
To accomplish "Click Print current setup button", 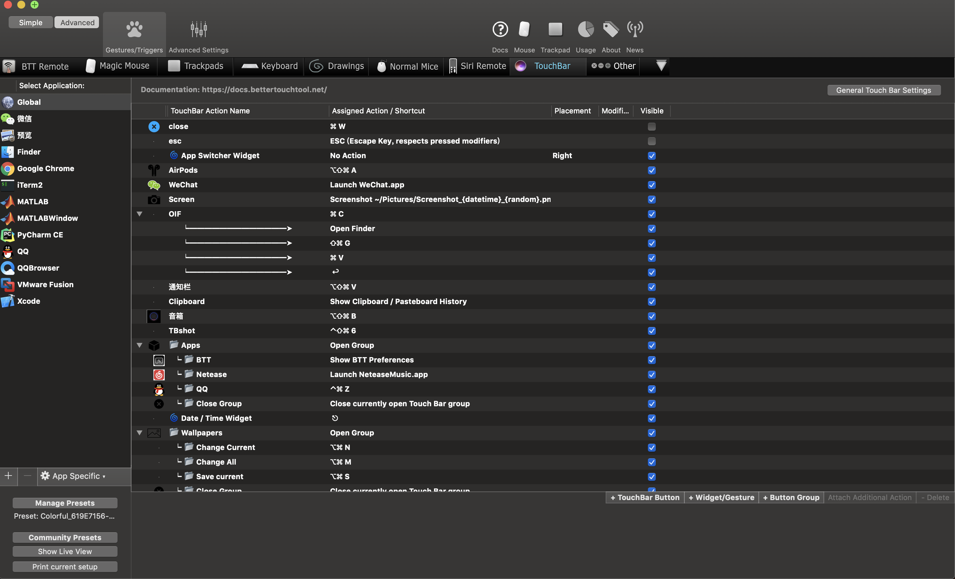I will [65, 567].
